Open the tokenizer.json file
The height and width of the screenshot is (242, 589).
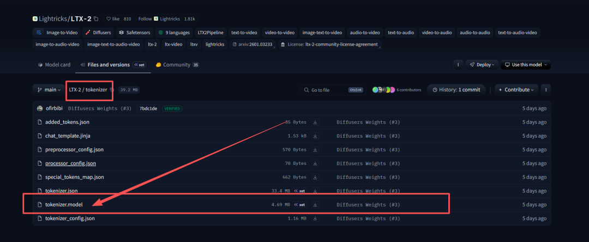click(x=61, y=191)
